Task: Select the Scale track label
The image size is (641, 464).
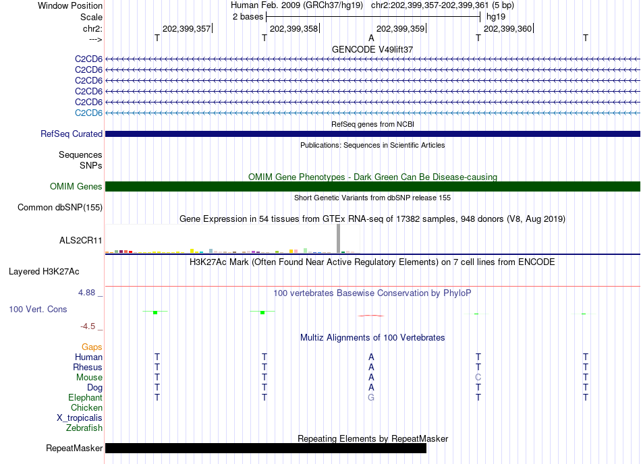Action: tap(91, 17)
